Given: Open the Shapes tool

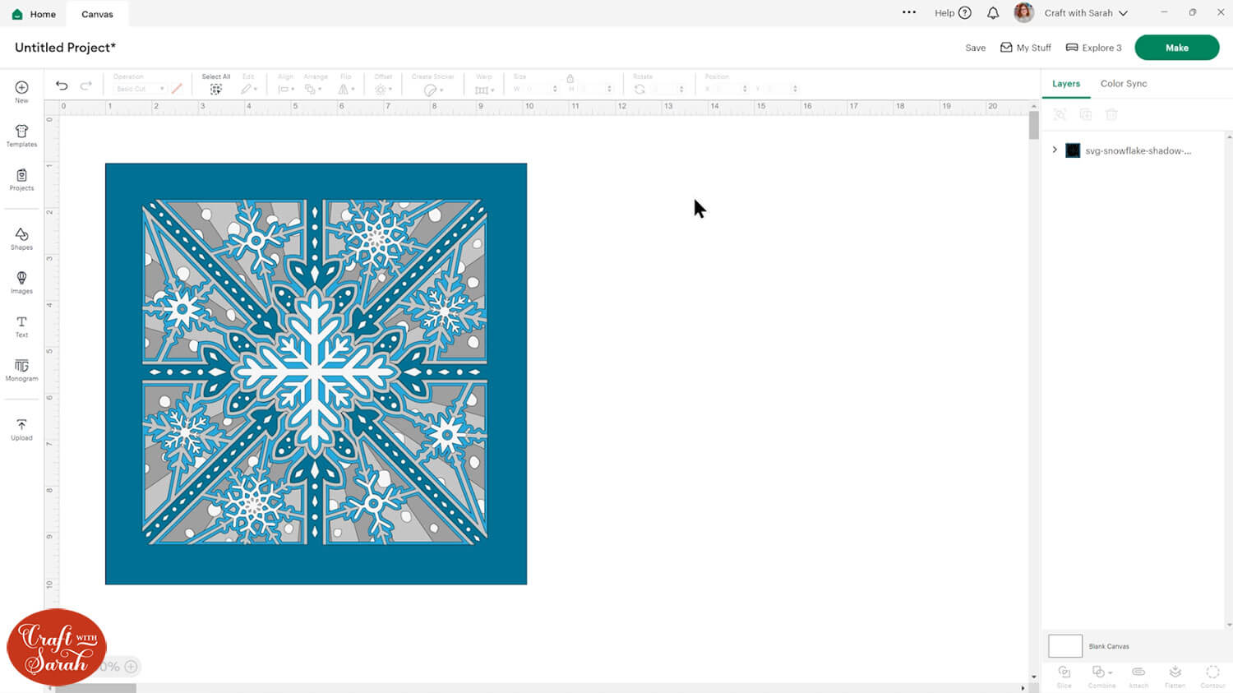Looking at the screenshot, I should point(21,238).
